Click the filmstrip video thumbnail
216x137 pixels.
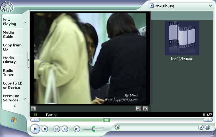[182, 38]
